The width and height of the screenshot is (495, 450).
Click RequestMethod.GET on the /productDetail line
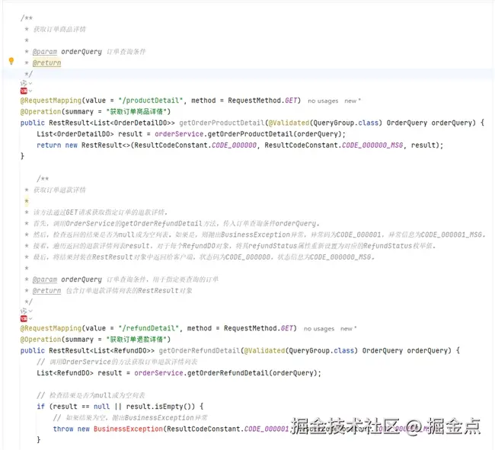click(x=263, y=101)
